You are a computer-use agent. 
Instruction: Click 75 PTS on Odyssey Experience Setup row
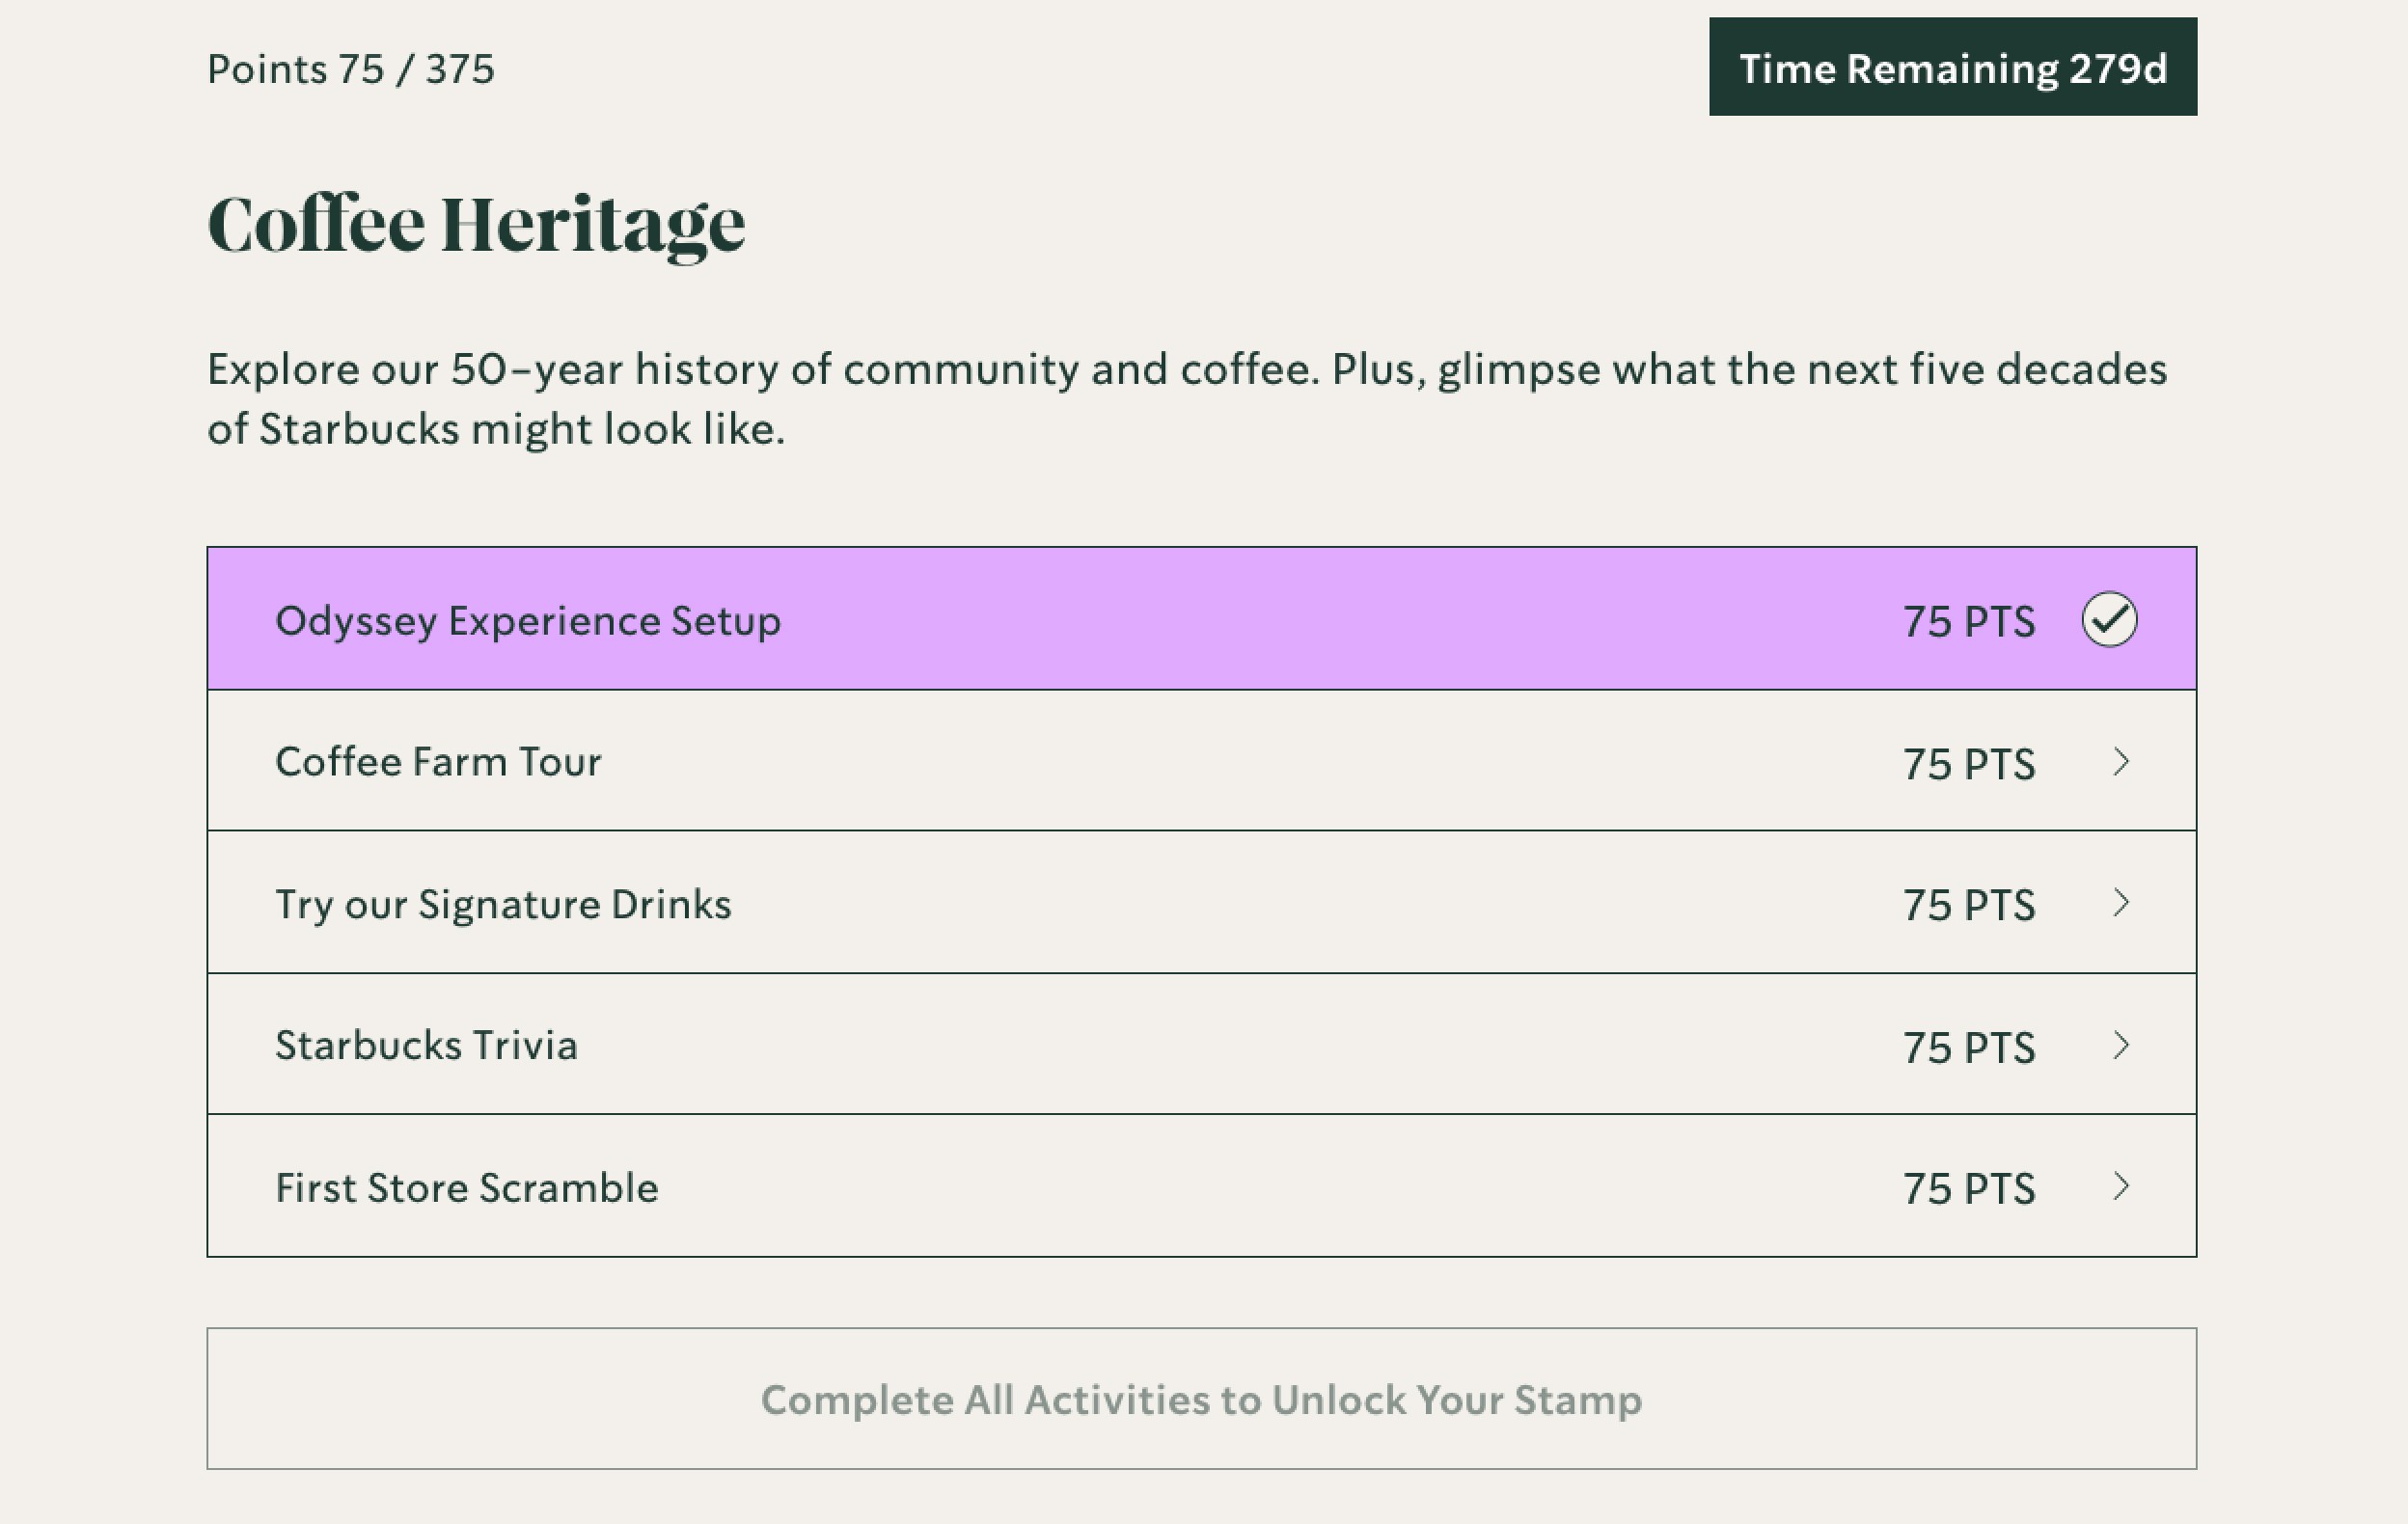pyautogui.click(x=1968, y=622)
